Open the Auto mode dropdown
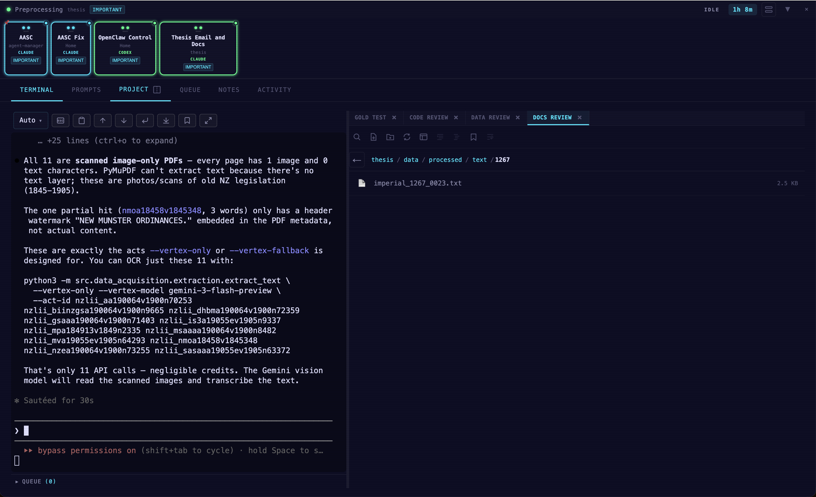The width and height of the screenshot is (816, 497). (x=30, y=120)
